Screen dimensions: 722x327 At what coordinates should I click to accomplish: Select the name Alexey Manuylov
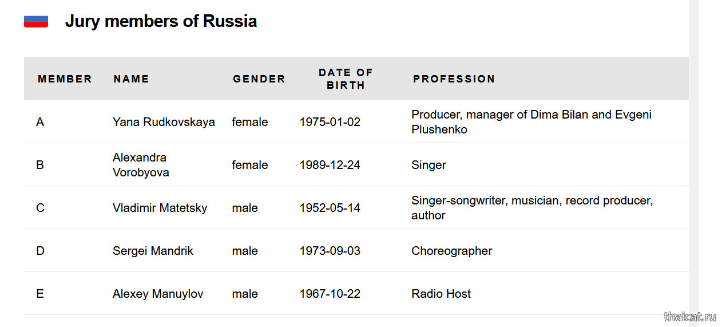tap(158, 294)
